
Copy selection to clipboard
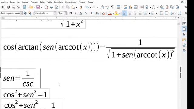click(x=68, y=7)
